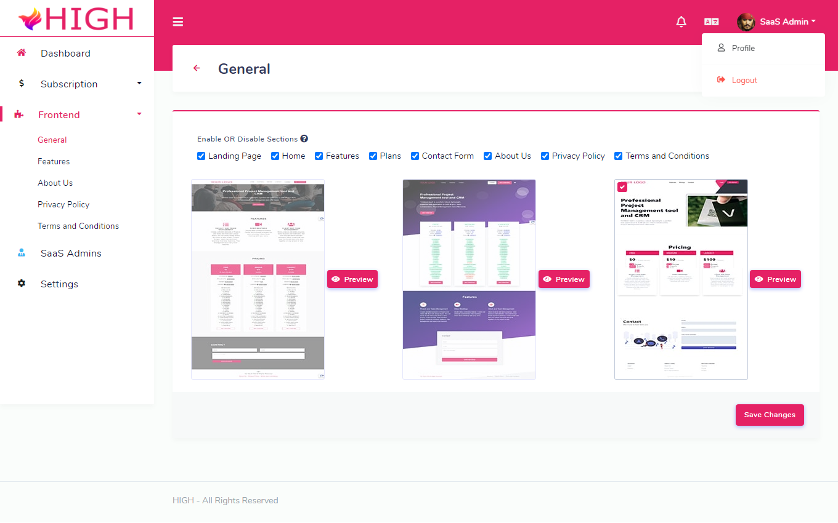Select Privacy Policy in the sidebar
This screenshot has height=523, width=838.
click(x=63, y=204)
